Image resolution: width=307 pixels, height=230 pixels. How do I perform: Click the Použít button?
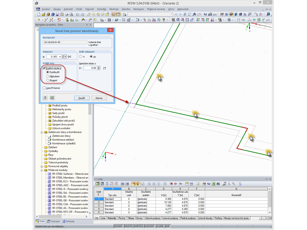point(82,98)
